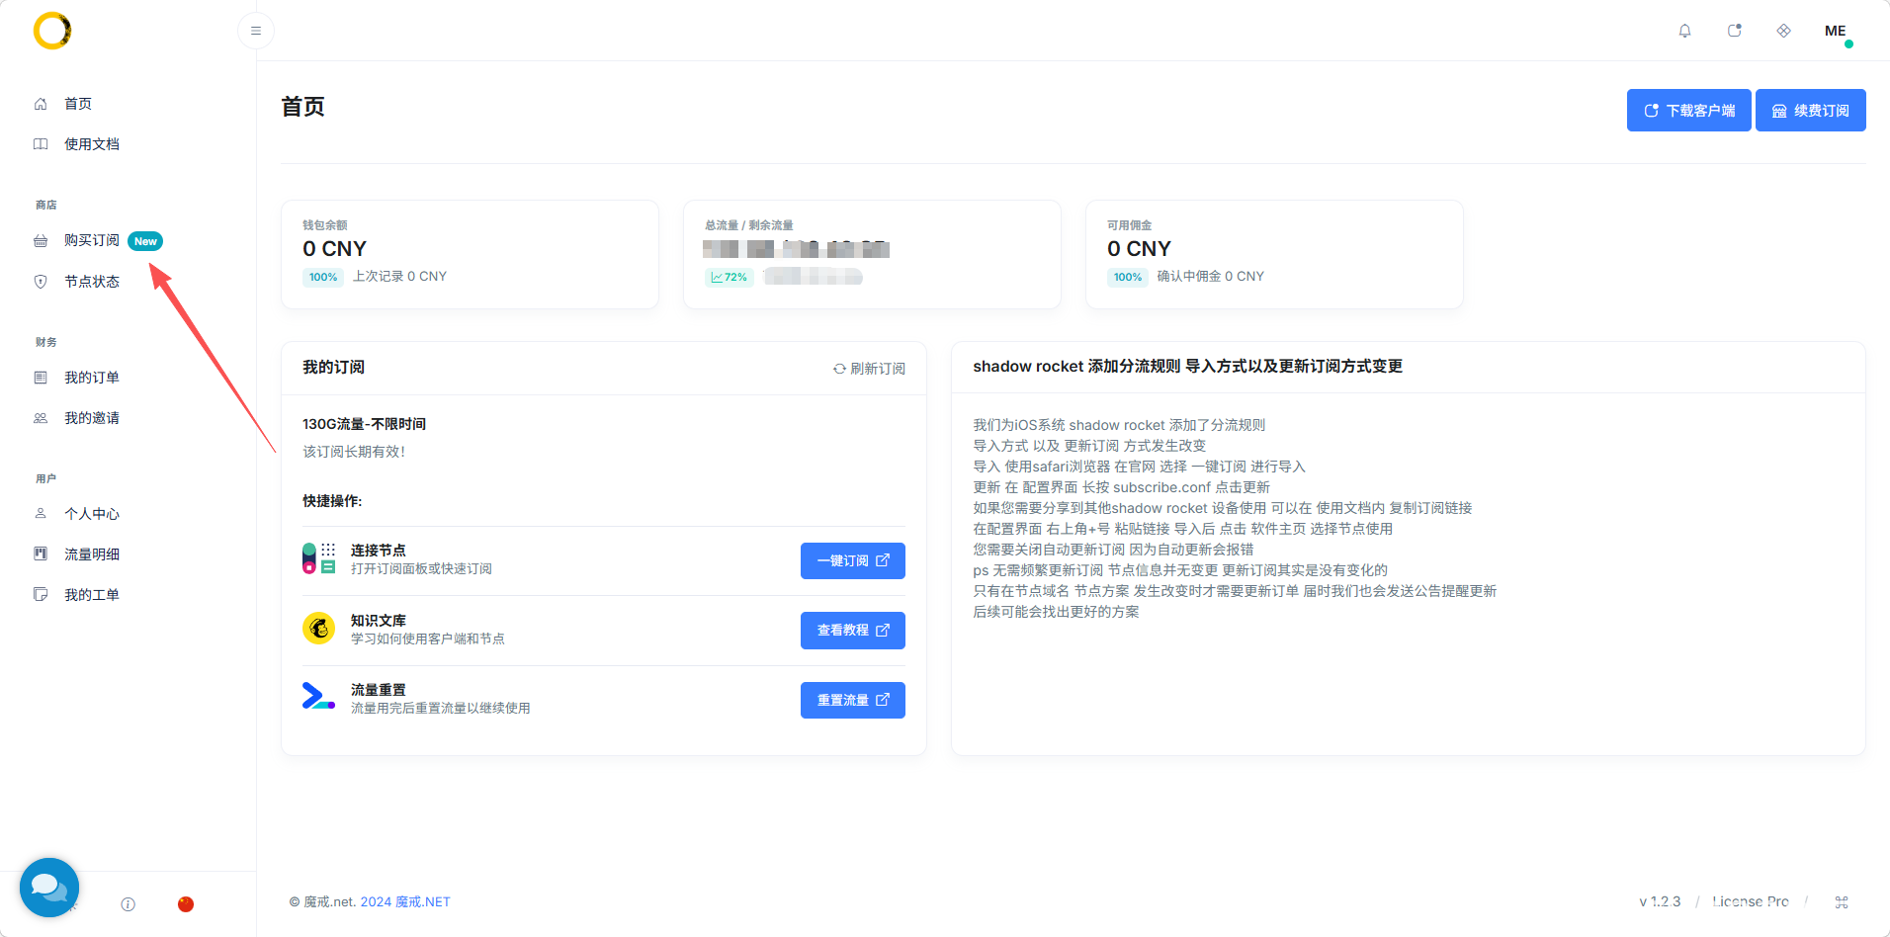The image size is (1890, 937).
Task: Click the 重置流量 button
Action: [x=852, y=700]
